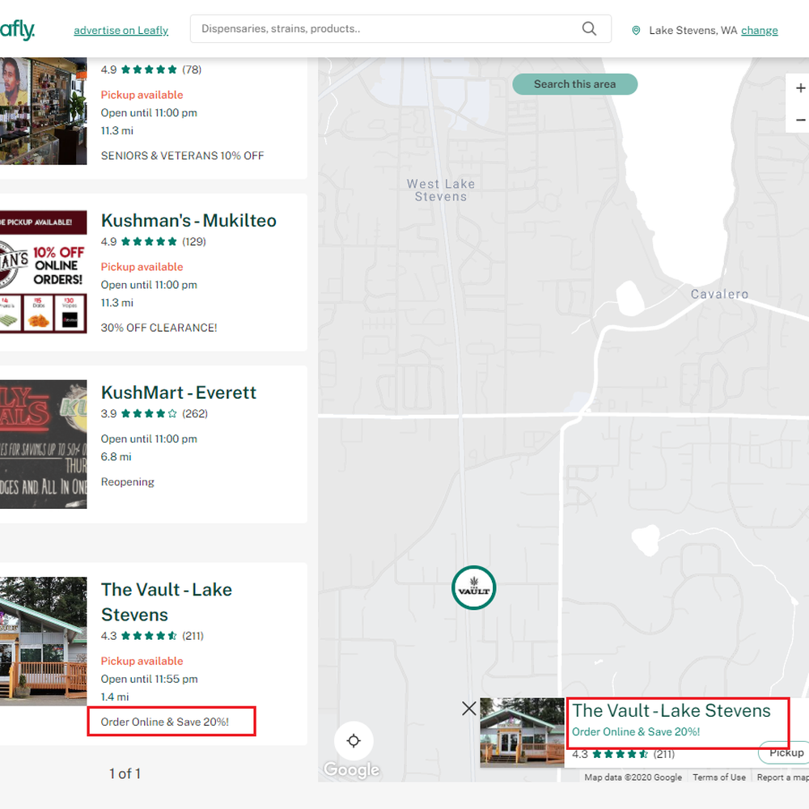Image resolution: width=809 pixels, height=809 pixels.
Task: Click the Vault map marker
Action: (473, 587)
